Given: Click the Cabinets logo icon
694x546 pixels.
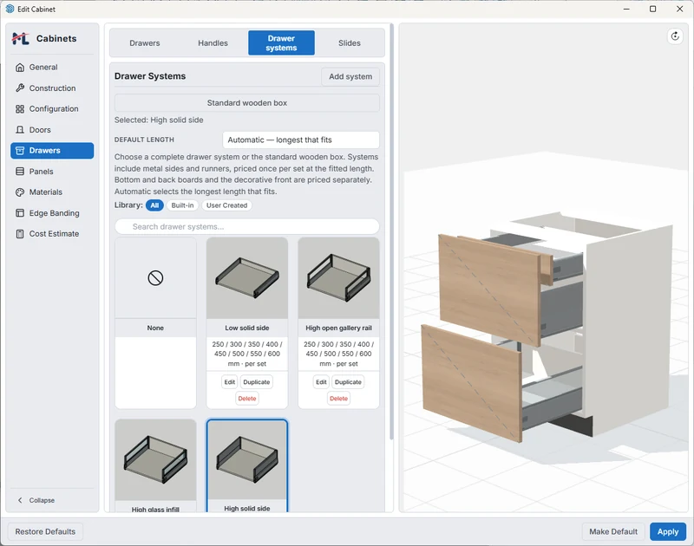Looking at the screenshot, I should tap(20, 39).
